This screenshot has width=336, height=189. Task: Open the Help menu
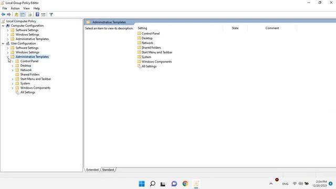pos(36,8)
